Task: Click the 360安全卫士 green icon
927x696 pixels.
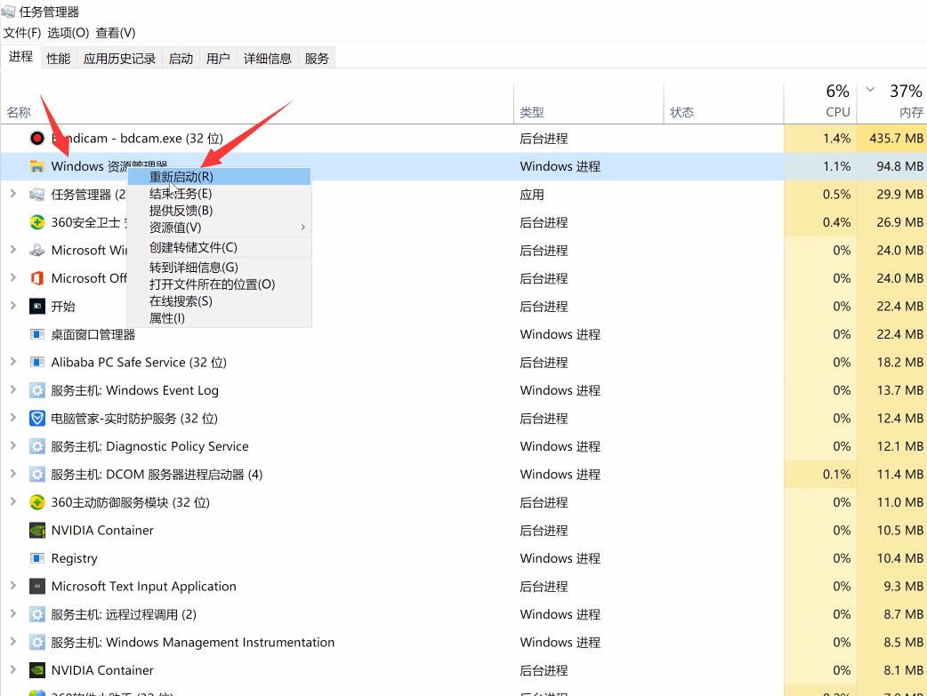Action: [x=37, y=222]
